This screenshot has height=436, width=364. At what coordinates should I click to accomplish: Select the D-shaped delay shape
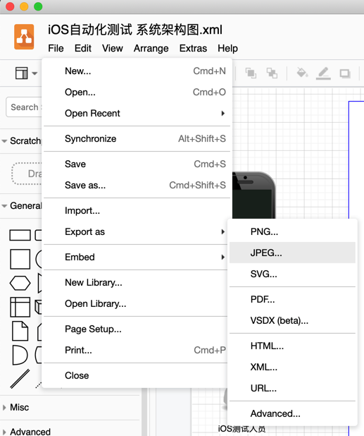coord(20,355)
